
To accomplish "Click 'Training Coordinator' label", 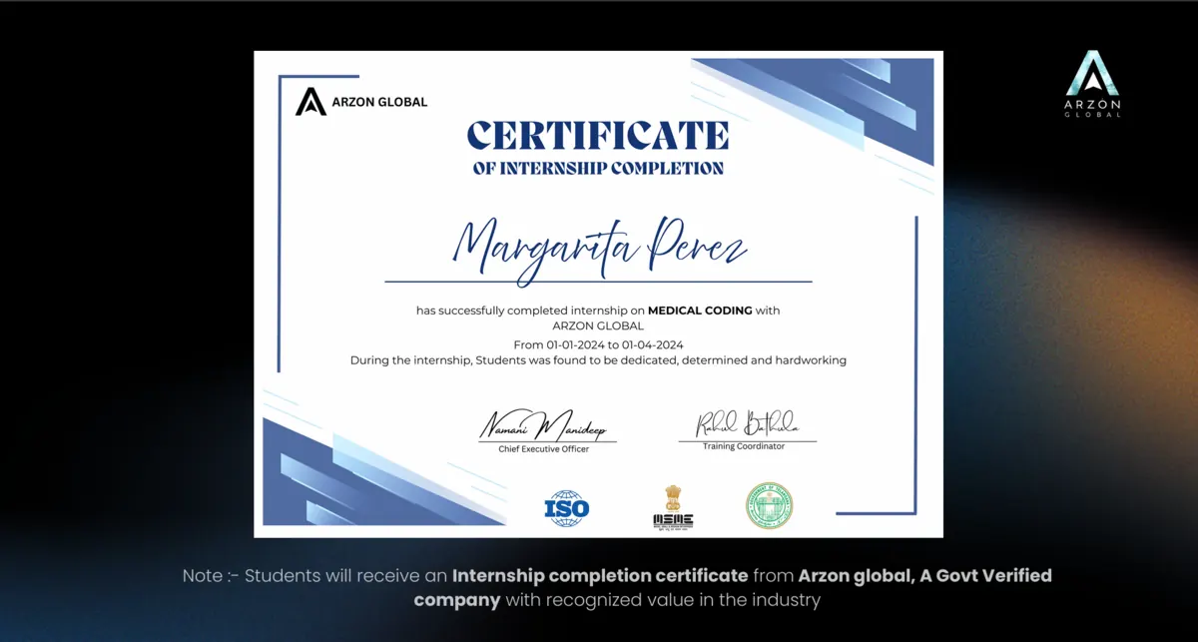I will (x=744, y=446).
